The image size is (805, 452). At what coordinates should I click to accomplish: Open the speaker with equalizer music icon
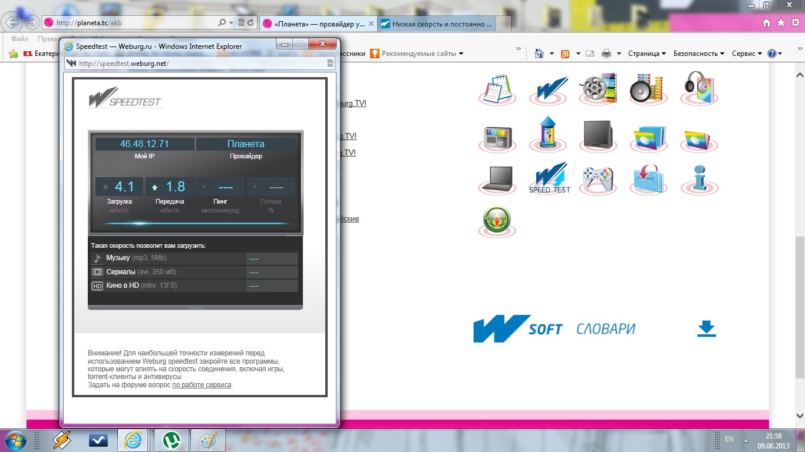click(648, 89)
